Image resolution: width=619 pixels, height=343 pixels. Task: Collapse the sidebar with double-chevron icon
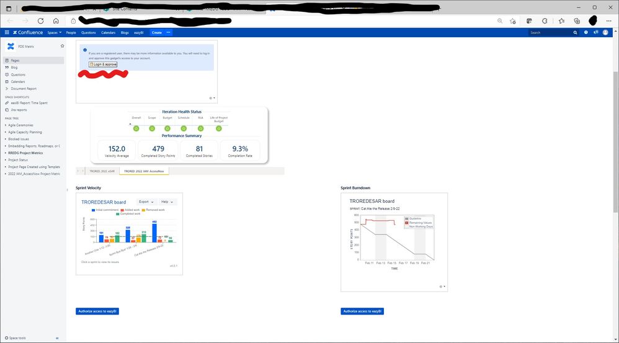pos(57,338)
